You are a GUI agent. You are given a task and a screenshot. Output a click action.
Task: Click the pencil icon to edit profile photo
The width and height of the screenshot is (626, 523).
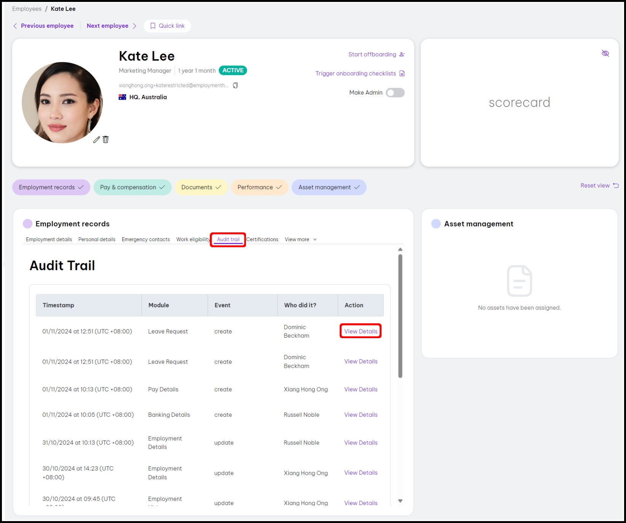[x=96, y=140]
